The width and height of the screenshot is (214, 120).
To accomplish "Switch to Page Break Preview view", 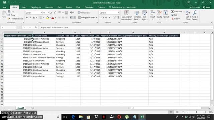I will click(x=183, y=112).
